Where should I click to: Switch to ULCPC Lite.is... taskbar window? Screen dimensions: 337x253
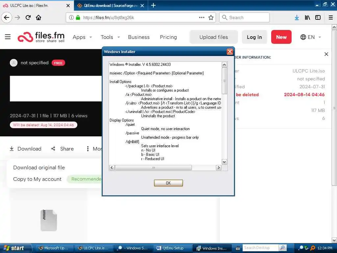point(93,248)
